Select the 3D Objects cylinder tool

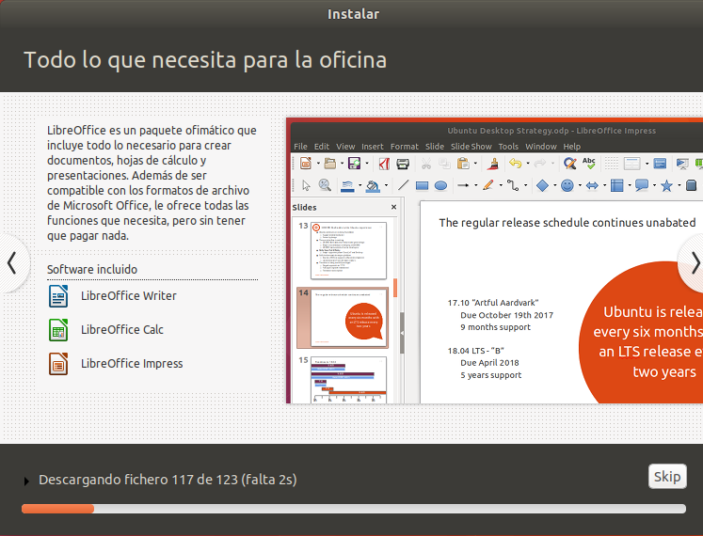692,185
